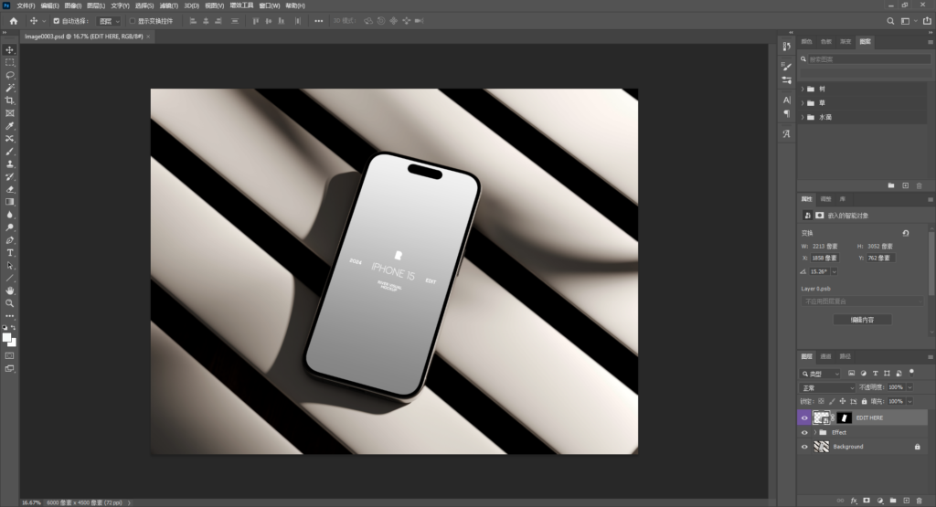The image size is (936, 507).
Task: Open the Fill (填充) dropdown arrow
Action: [909, 401]
